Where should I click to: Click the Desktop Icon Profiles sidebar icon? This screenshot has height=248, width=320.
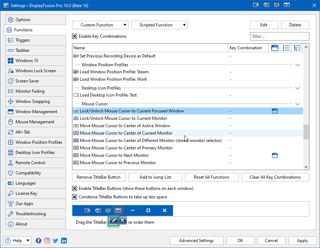click(x=10, y=153)
